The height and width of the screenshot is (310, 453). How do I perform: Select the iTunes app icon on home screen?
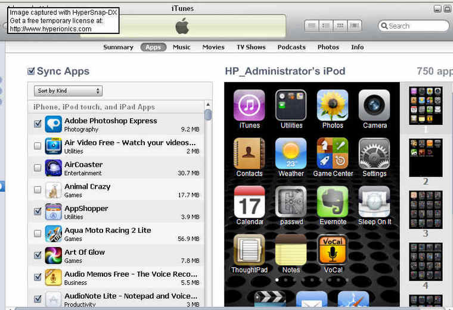pos(249,105)
